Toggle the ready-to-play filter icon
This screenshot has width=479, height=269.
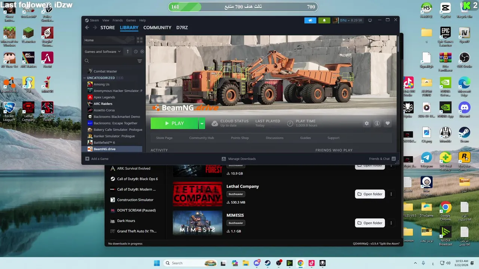142,52
